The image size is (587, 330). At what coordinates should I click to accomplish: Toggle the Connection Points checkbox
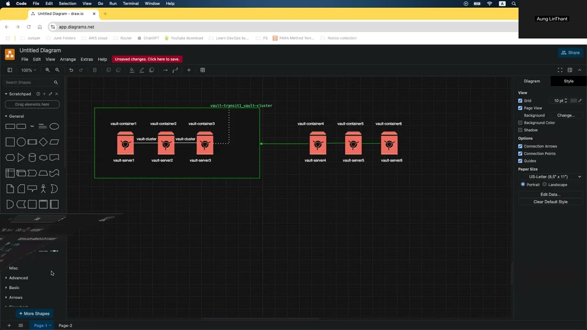pyautogui.click(x=520, y=154)
